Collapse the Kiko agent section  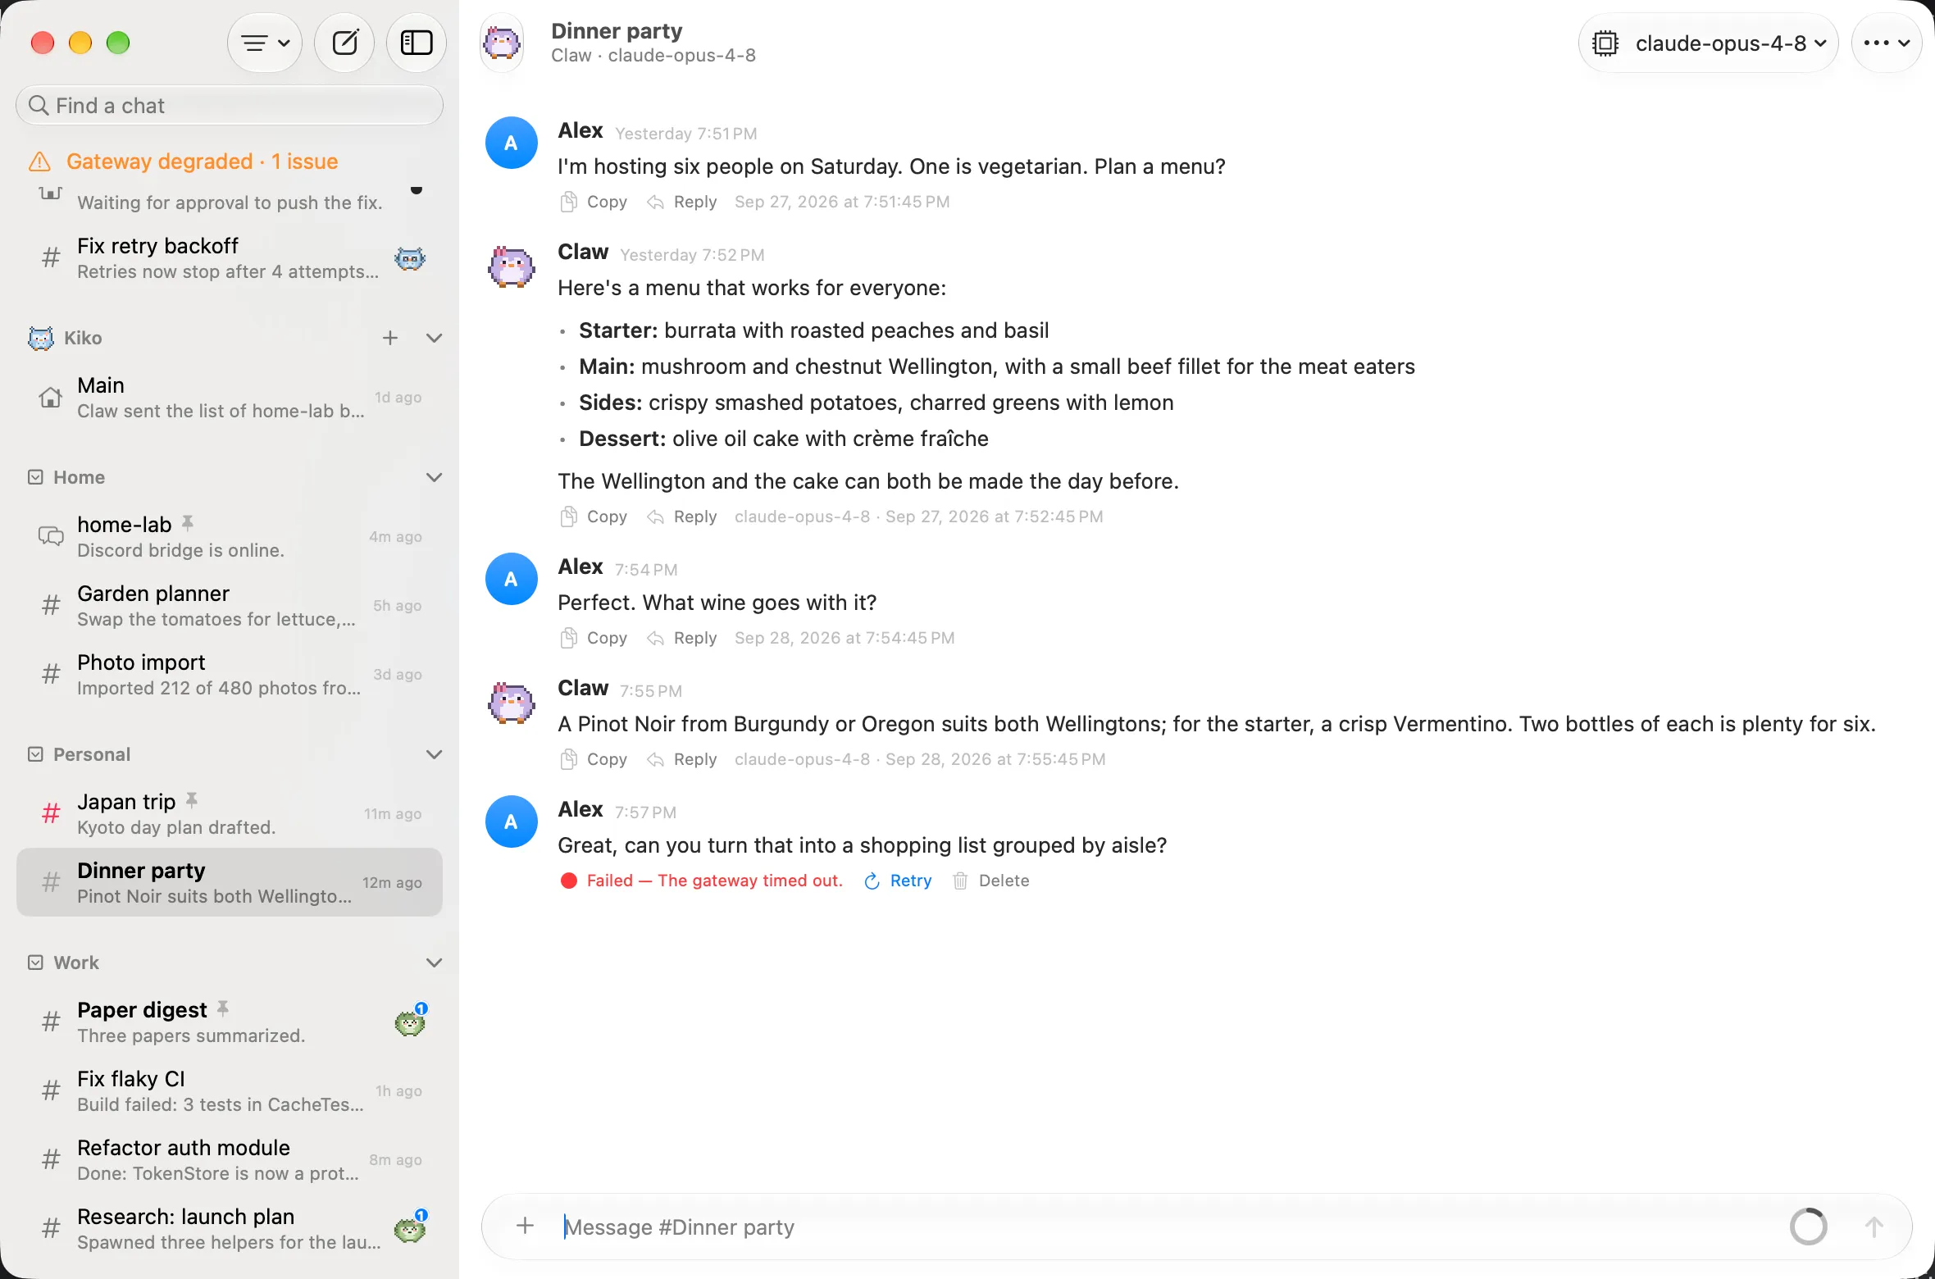click(435, 338)
